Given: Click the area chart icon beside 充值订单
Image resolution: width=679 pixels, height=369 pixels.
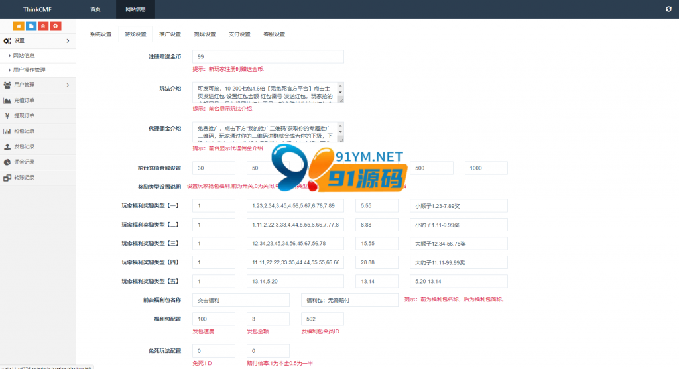Looking at the screenshot, I should coord(7,100).
